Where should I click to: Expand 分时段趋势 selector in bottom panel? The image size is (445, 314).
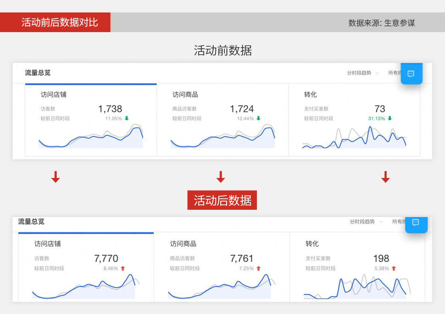click(362, 222)
